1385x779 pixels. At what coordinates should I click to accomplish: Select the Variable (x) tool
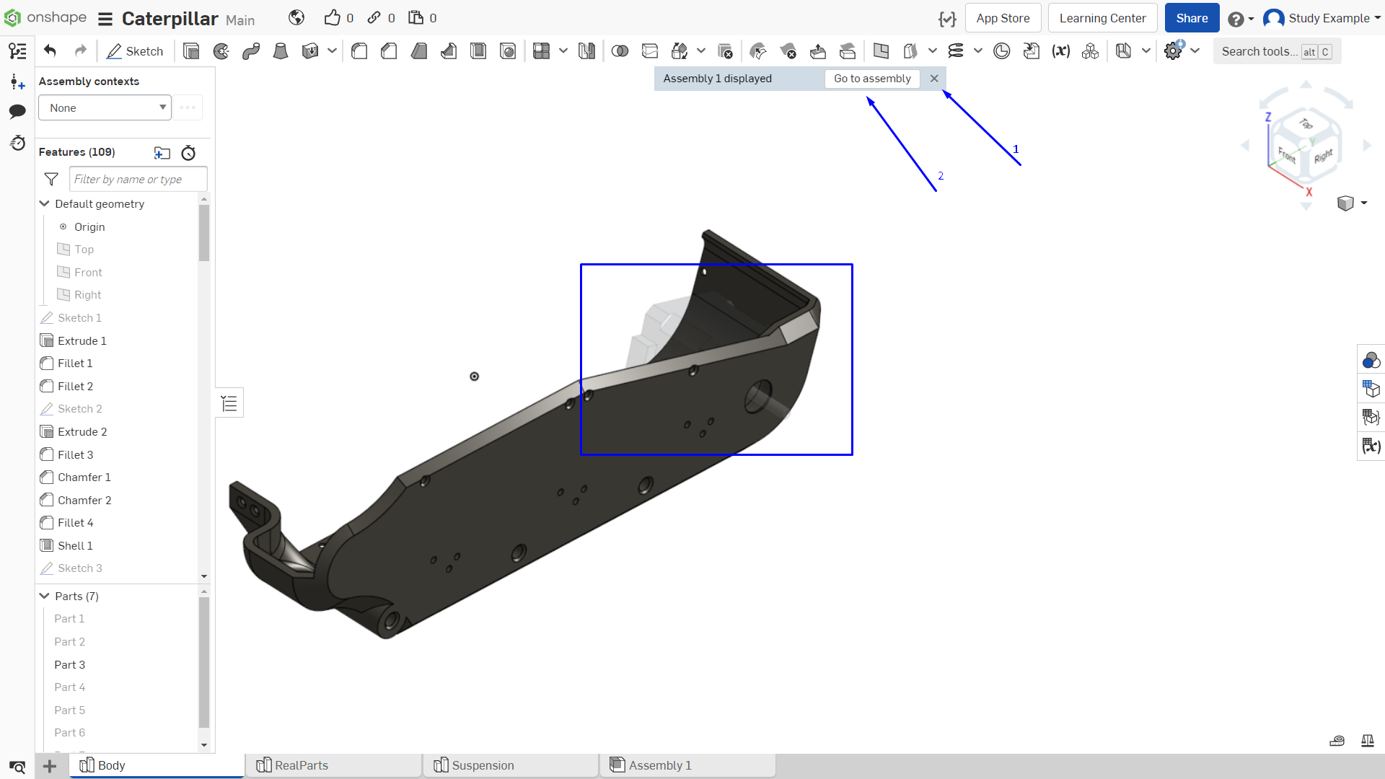click(x=1061, y=51)
